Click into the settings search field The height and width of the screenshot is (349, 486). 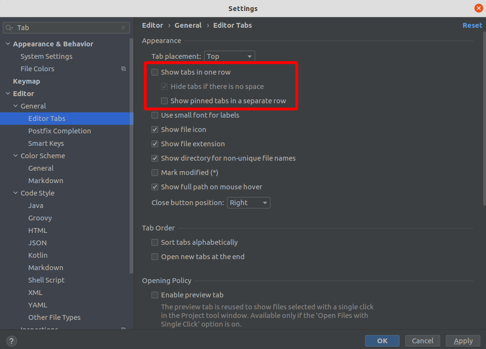pyautogui.click(x=67, y=28)
